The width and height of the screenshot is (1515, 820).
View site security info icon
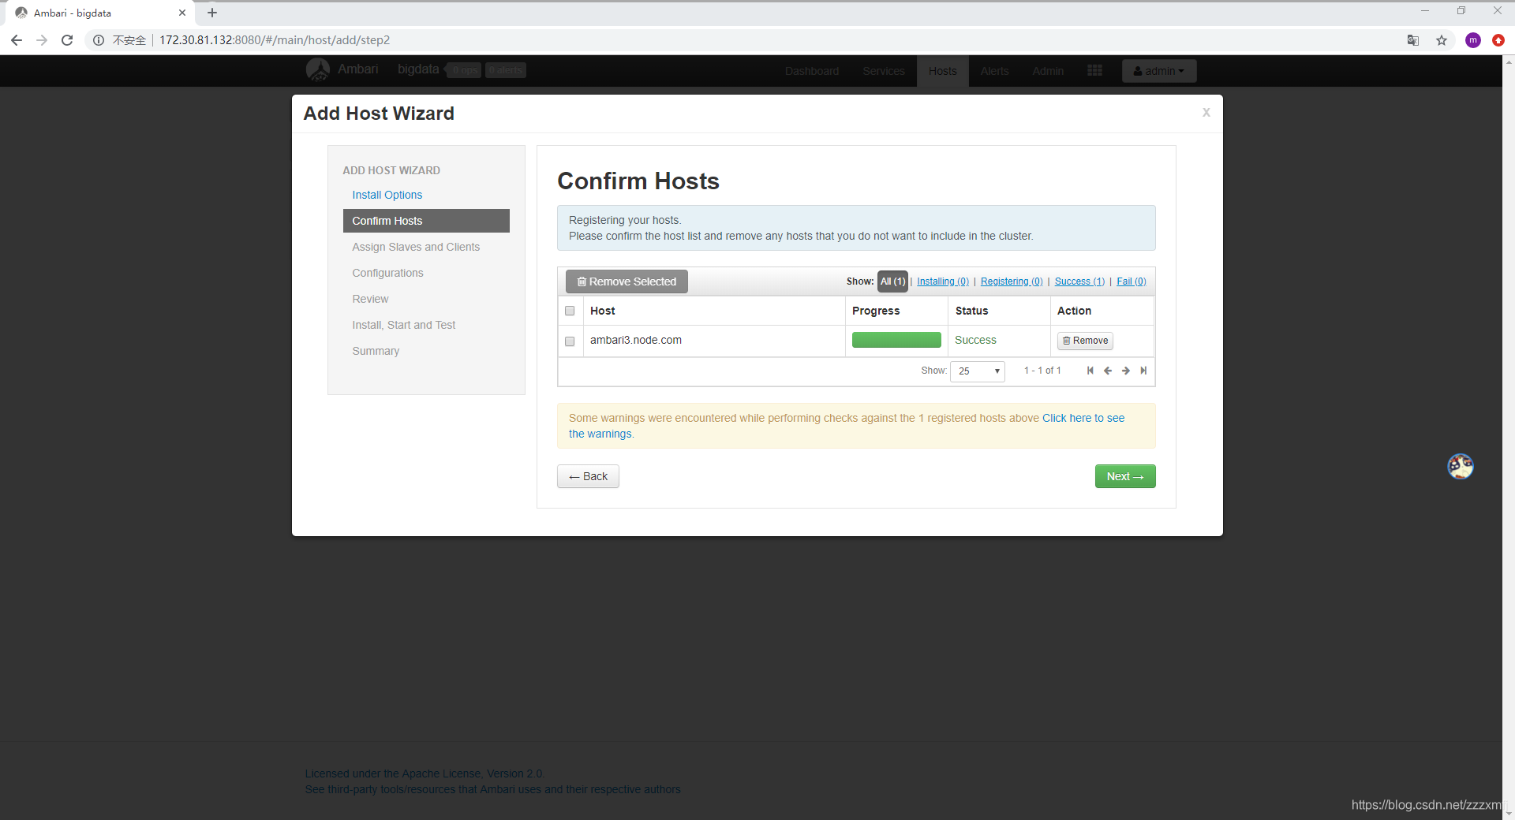(99, 40)
